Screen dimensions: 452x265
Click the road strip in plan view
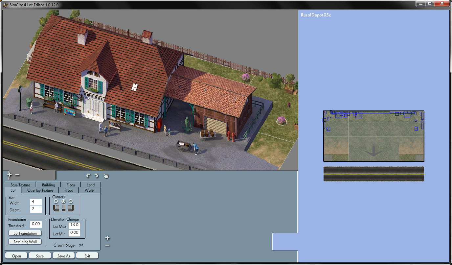(374, 174)
